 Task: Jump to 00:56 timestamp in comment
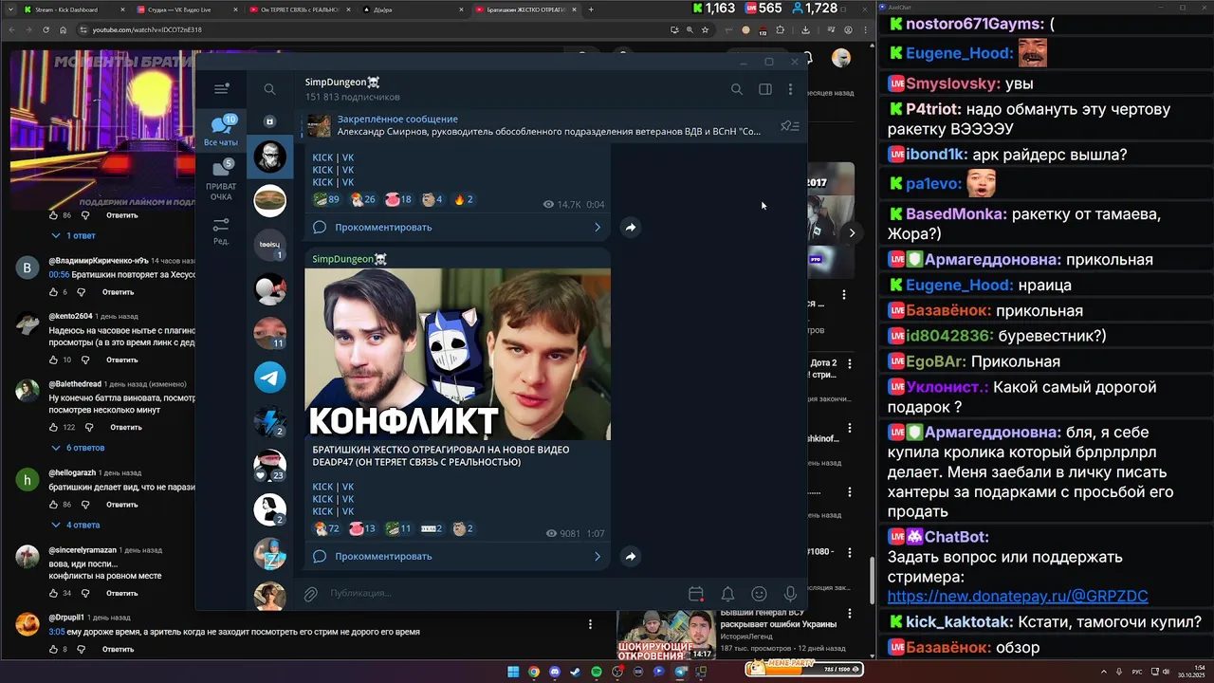coord(59,274)
